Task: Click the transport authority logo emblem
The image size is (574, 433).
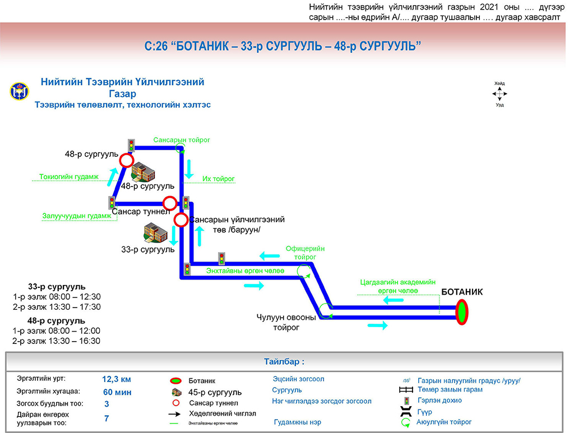Action: click(18, 92)
